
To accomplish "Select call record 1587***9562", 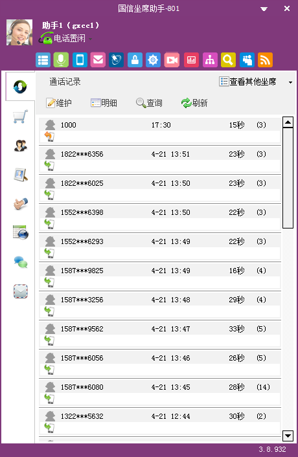I will click(x=160, y=335).
